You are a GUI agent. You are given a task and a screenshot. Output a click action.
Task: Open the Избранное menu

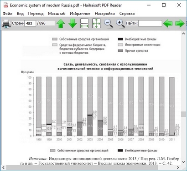tap(80, 14)
